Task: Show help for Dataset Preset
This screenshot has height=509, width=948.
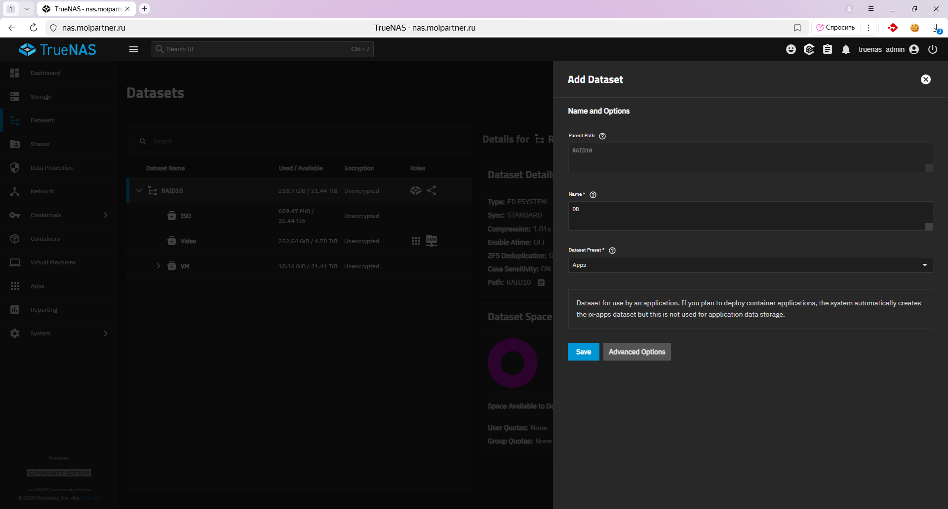Action: point(612,251)
